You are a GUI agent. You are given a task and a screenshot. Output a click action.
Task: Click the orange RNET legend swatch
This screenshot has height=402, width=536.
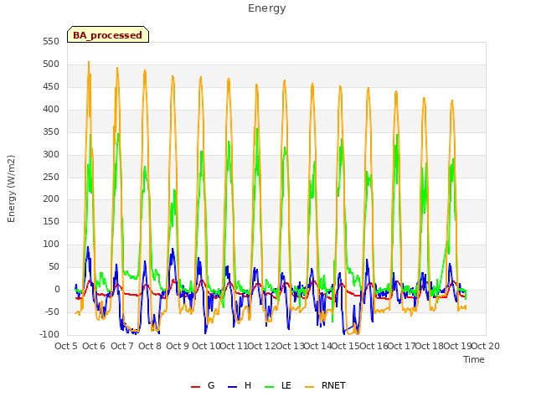pyautogui.click(x=309, y=386)
